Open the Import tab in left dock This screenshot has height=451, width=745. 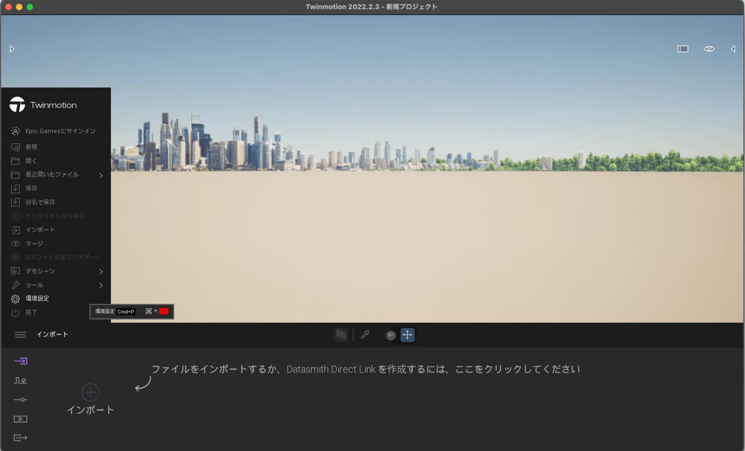[x=20, y=361]
